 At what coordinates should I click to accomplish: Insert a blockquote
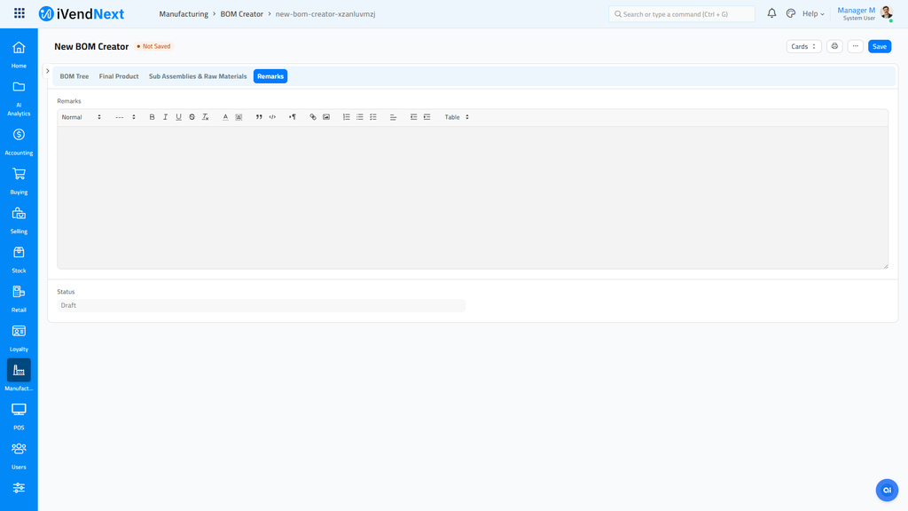pyautogui.click(x=259, y=117)
